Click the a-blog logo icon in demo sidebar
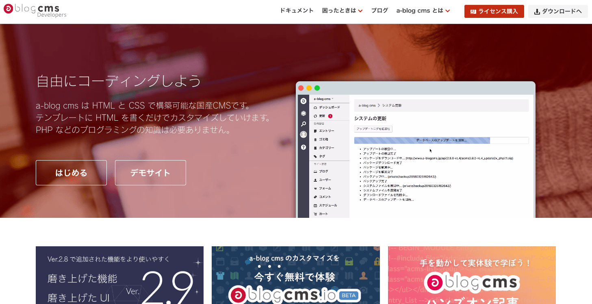This screenshot has width=592, height=304. (x=303, y=101)
